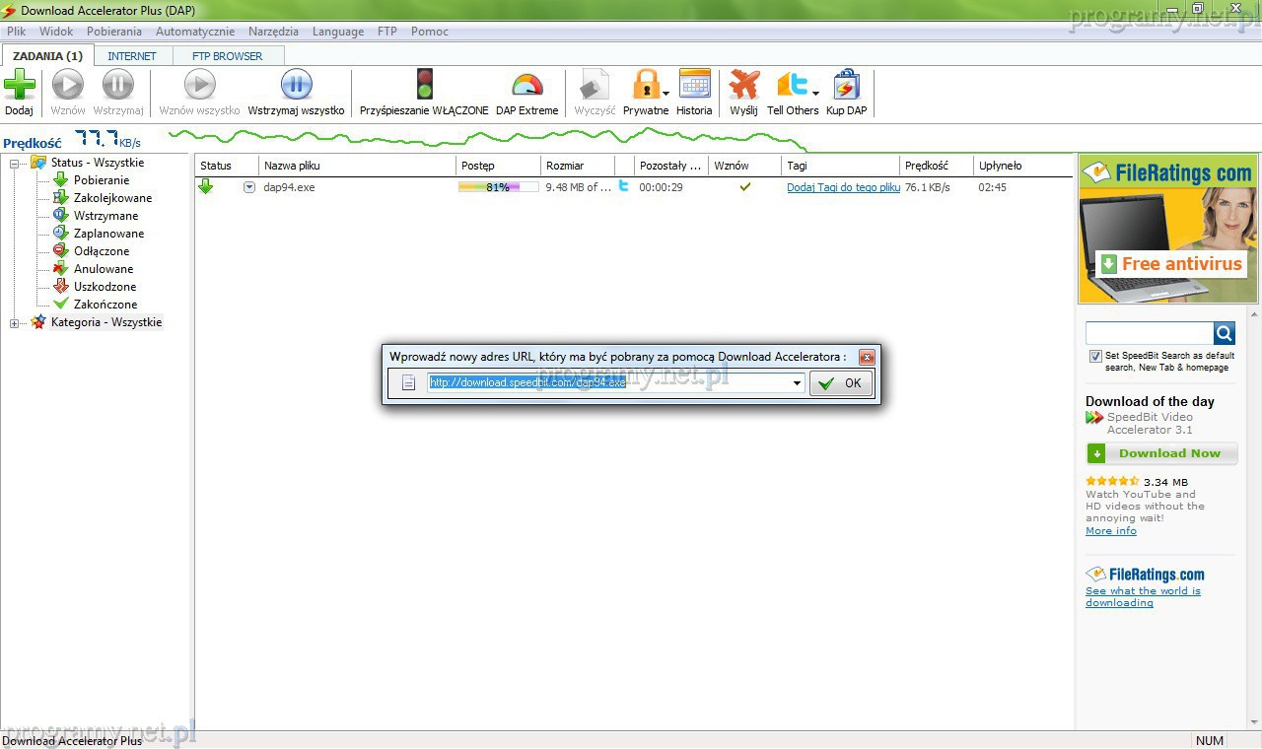Expand the Kategoria - Wszystkie tree node
1262x749 pixels.
point(15,323)
